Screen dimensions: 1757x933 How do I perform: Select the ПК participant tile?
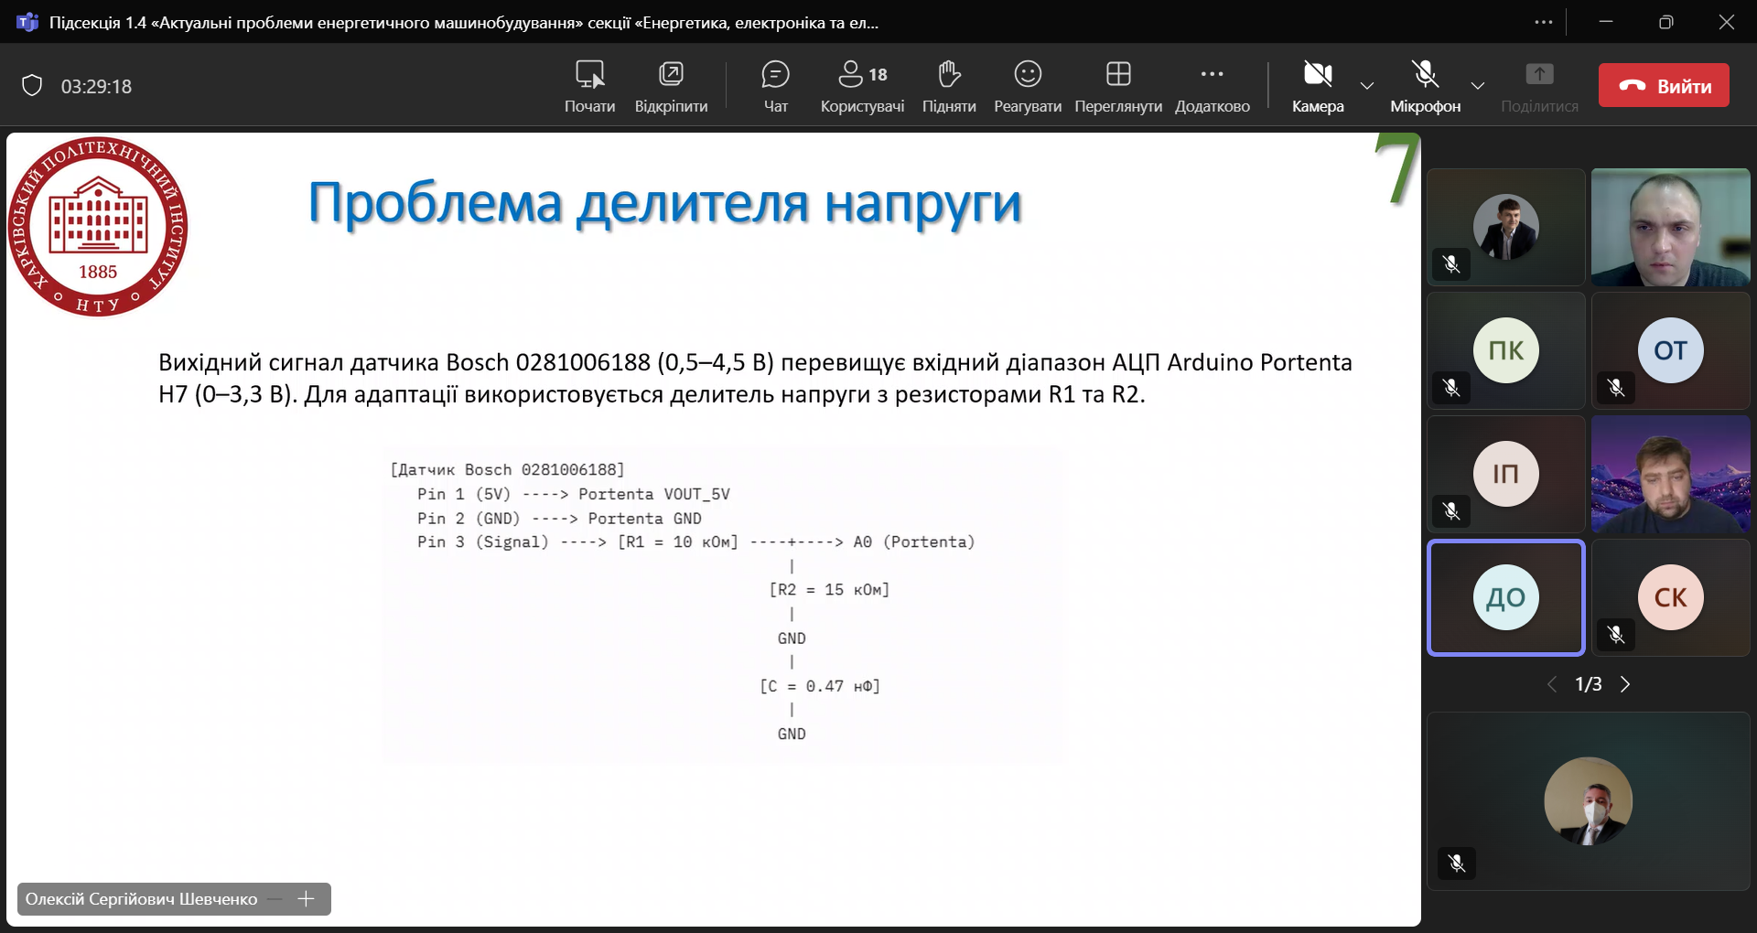pyautogui.click(x=1505, y=350)
